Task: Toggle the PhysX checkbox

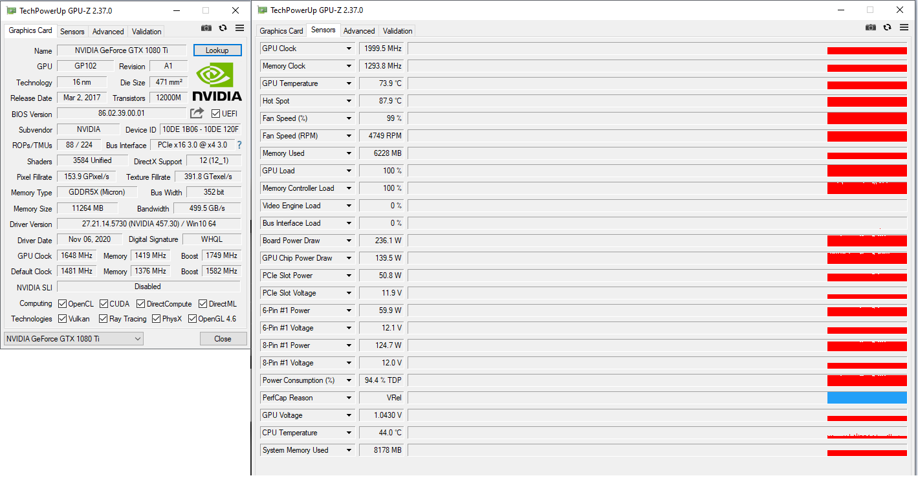Action: (x=156, y=318)
